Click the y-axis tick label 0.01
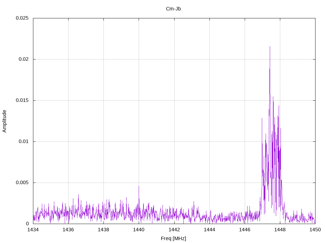This screenshot has height=243, width=325. 23,141
